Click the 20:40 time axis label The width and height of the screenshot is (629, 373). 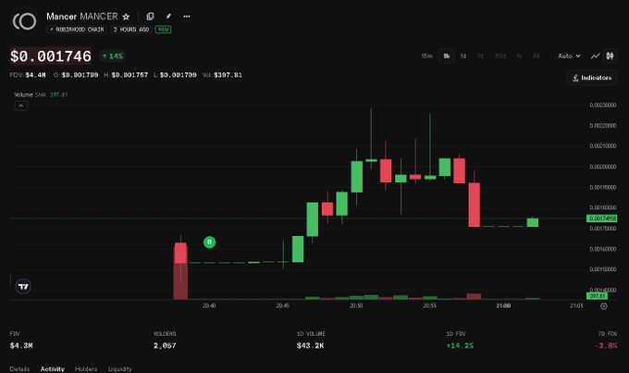point(209,306)
